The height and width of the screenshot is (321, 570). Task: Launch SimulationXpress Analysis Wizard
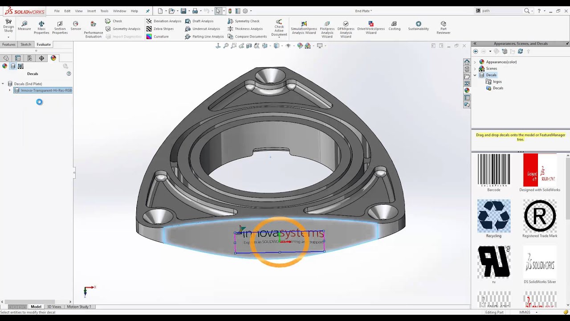click(x=304, y=28)
